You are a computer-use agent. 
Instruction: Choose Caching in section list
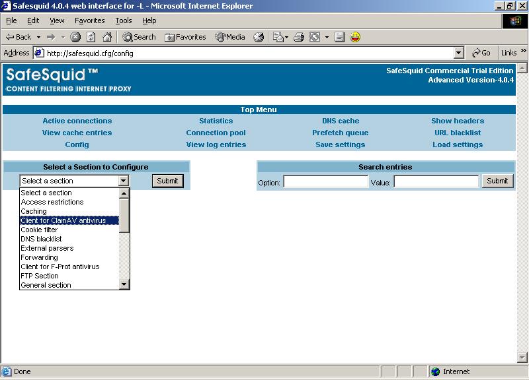[x=69, y=211]
